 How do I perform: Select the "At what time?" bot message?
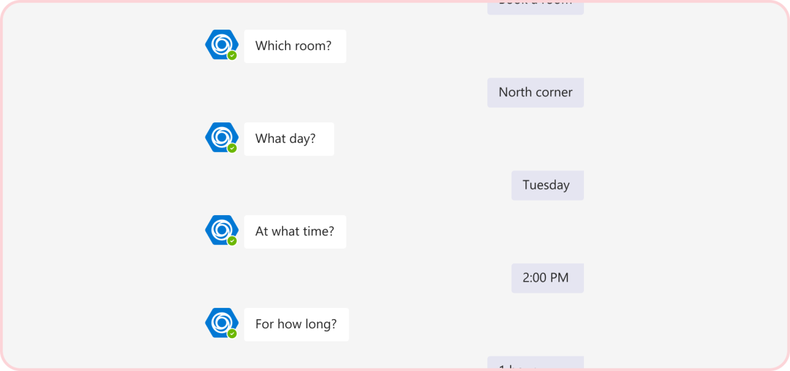[294, 232]
